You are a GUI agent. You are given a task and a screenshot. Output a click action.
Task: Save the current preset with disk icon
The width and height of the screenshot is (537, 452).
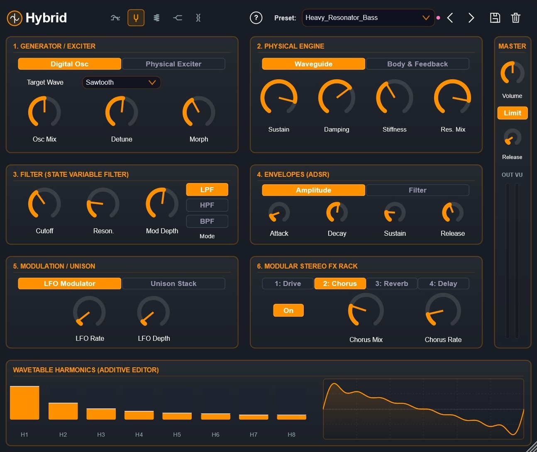[x=495, y=18]
